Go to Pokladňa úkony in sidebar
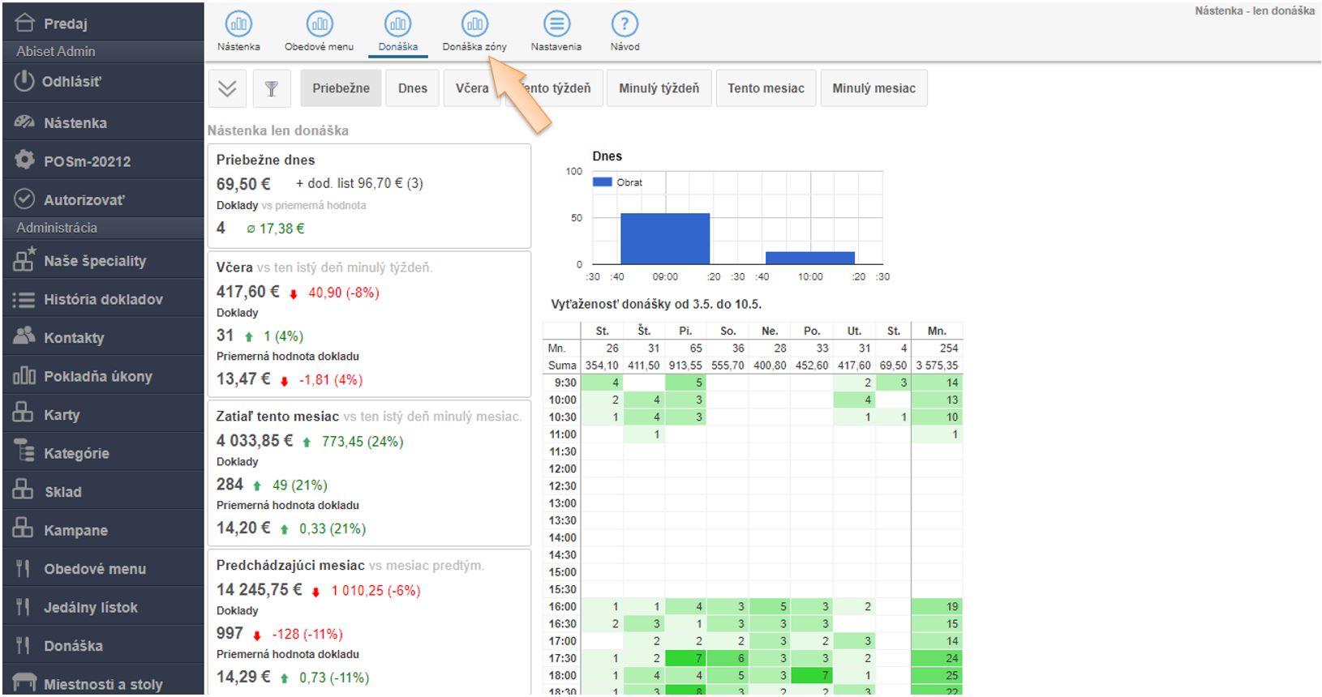Image resolution: width=1322 pixels, height=697 pixels. click(97, 377)
